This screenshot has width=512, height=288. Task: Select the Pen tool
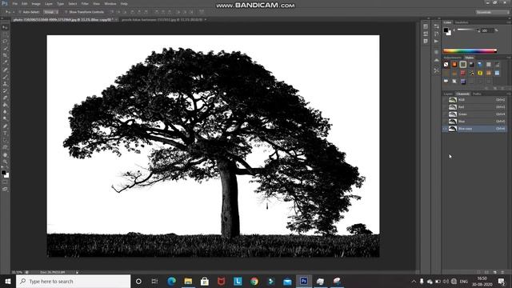click(5, 126)
